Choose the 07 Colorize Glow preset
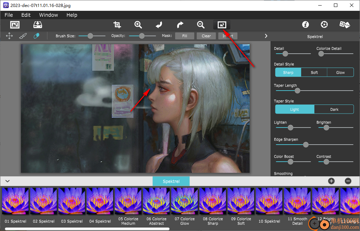This screenshot has width=360, height=231. 185,201
